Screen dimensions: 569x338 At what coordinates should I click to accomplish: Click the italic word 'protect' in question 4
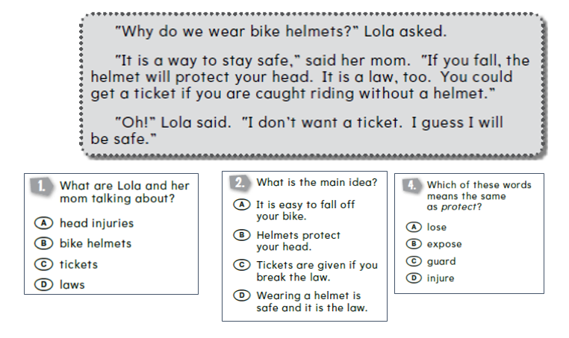458,207
